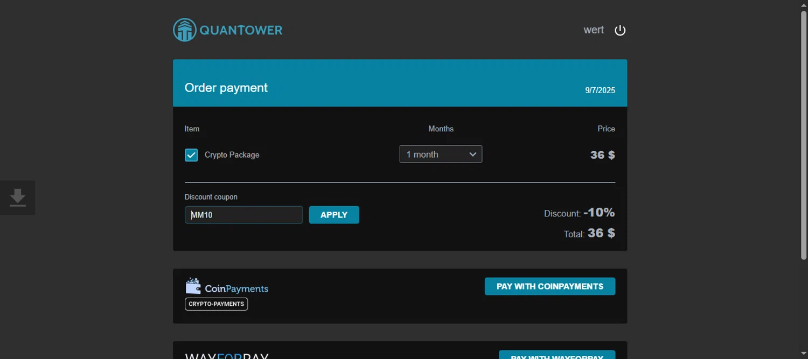Click the Order payment heading
The width and height of the screenshot is (808, 359).
[226, 88]
